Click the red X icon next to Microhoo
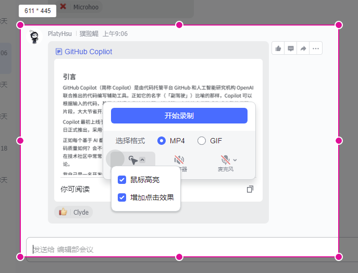 point(63,7)
